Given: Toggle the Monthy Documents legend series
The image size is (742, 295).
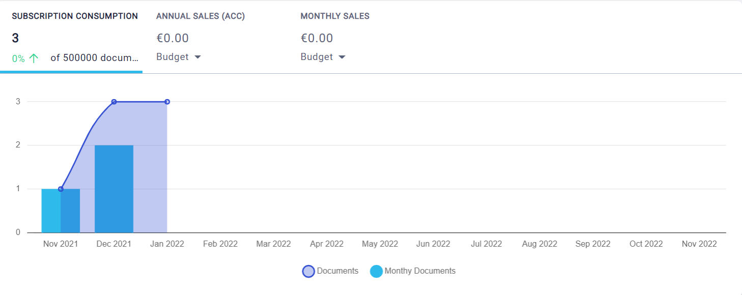Looking at the screenshot, I should 420,271.
